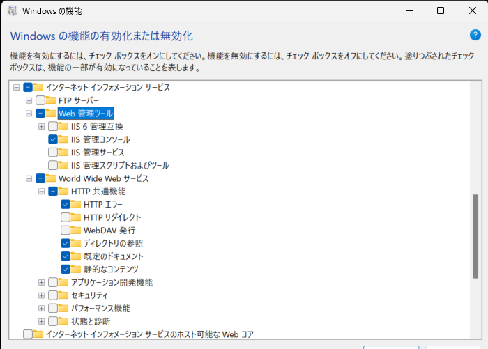Click the feature list scrollbar thumb
The width and height of the screenshot is (488, 349).
[475, 236]
